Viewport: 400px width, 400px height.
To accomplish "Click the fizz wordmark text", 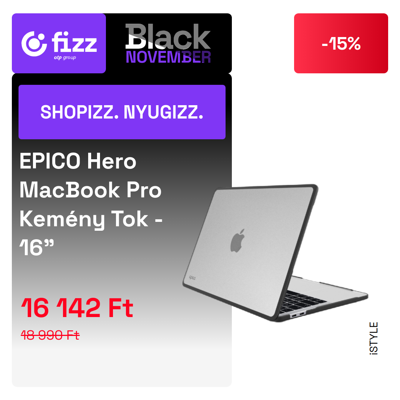I will pos(74,41).
